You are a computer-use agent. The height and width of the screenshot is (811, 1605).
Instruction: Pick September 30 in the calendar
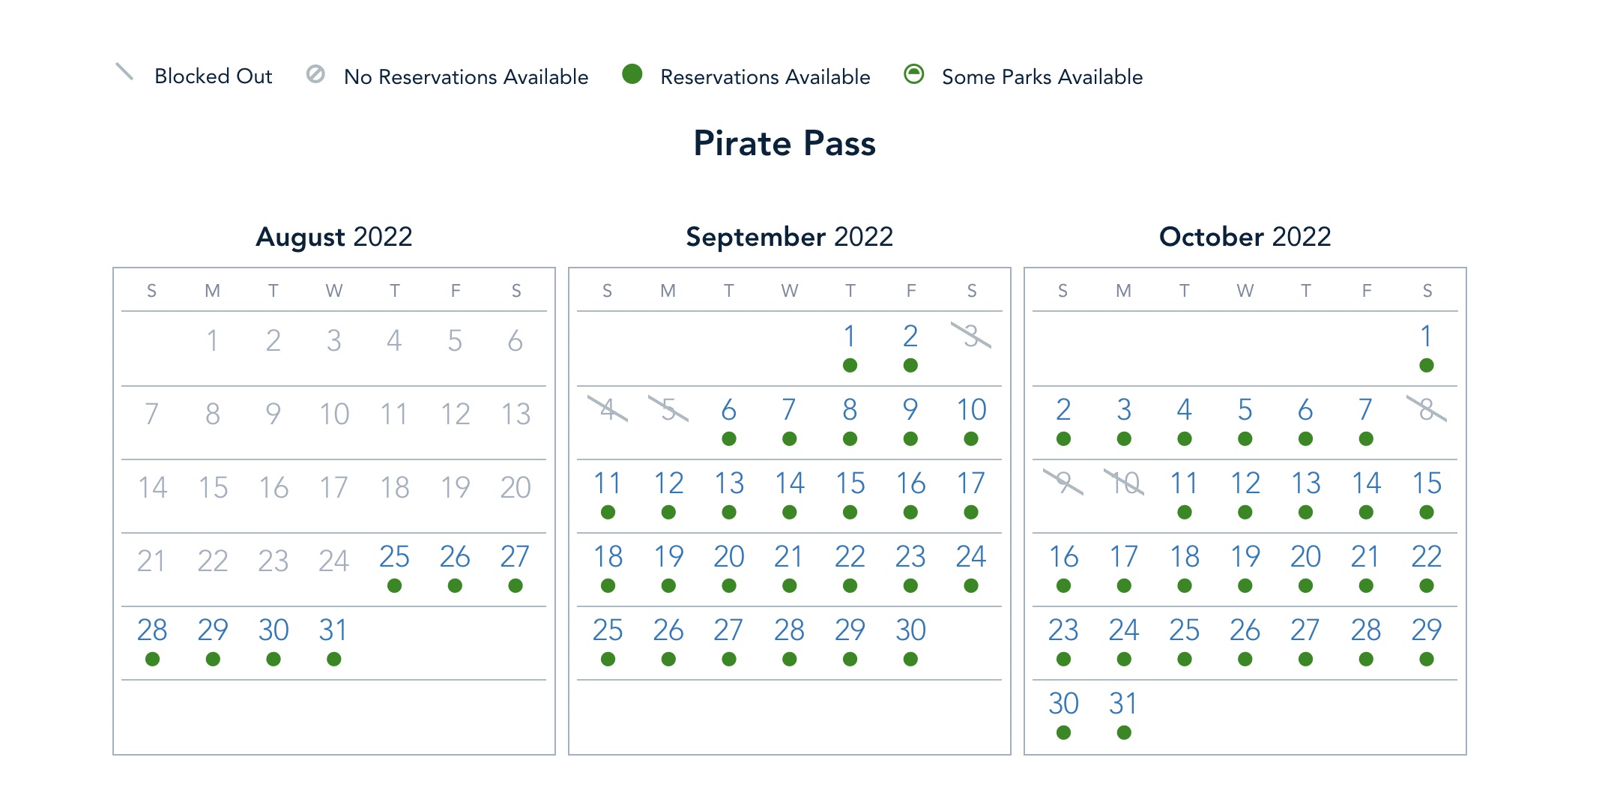[910, 630]
